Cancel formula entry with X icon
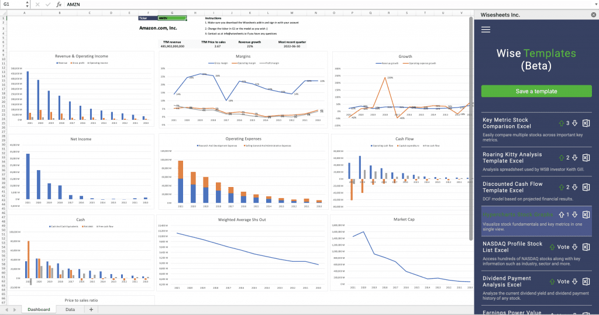This screenshot has height=315, width=599. tap(37, 4)
